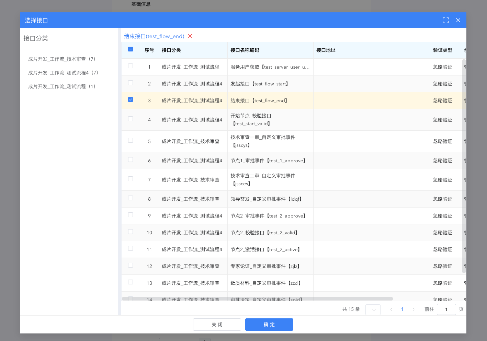Click the 关闭 button

tap(217, 325)
